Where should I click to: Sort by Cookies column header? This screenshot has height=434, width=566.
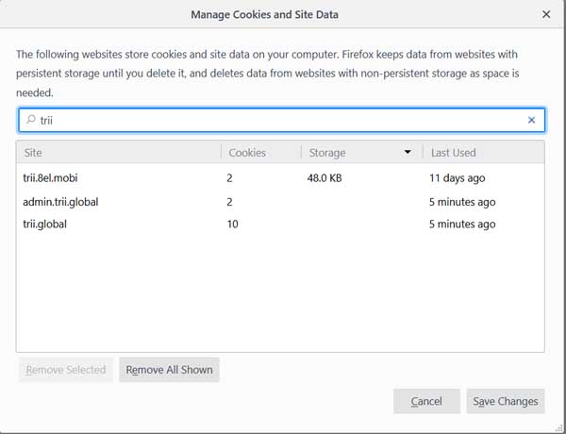(x=261, y=152)
